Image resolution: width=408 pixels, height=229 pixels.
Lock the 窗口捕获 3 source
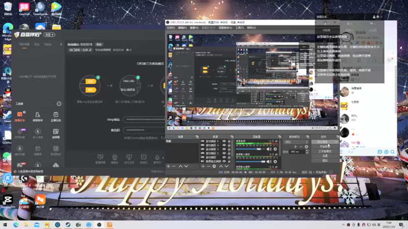coord(229,149)
